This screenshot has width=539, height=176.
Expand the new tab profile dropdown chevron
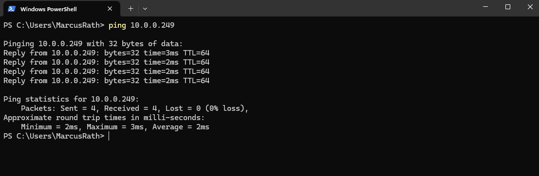pos(145,9)
